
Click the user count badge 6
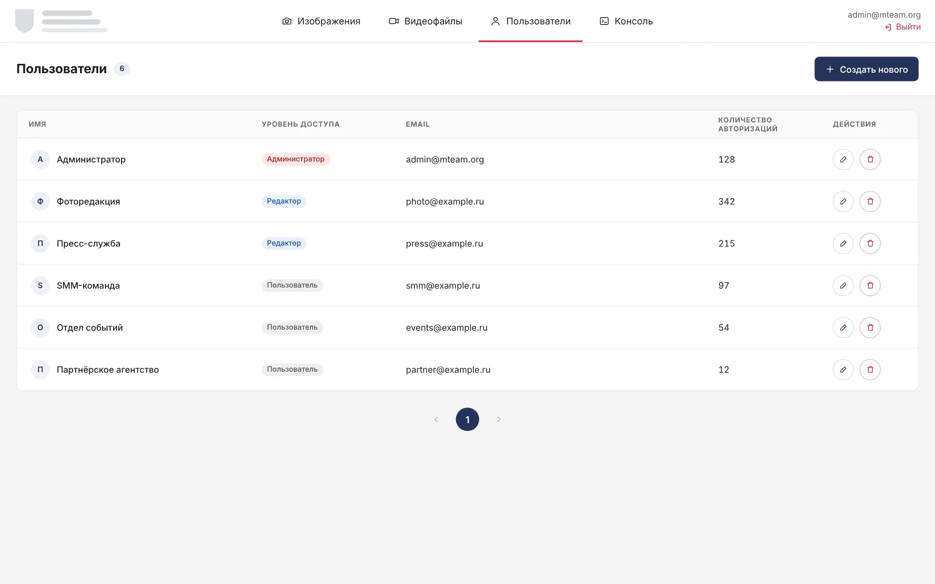click(122, 69)
